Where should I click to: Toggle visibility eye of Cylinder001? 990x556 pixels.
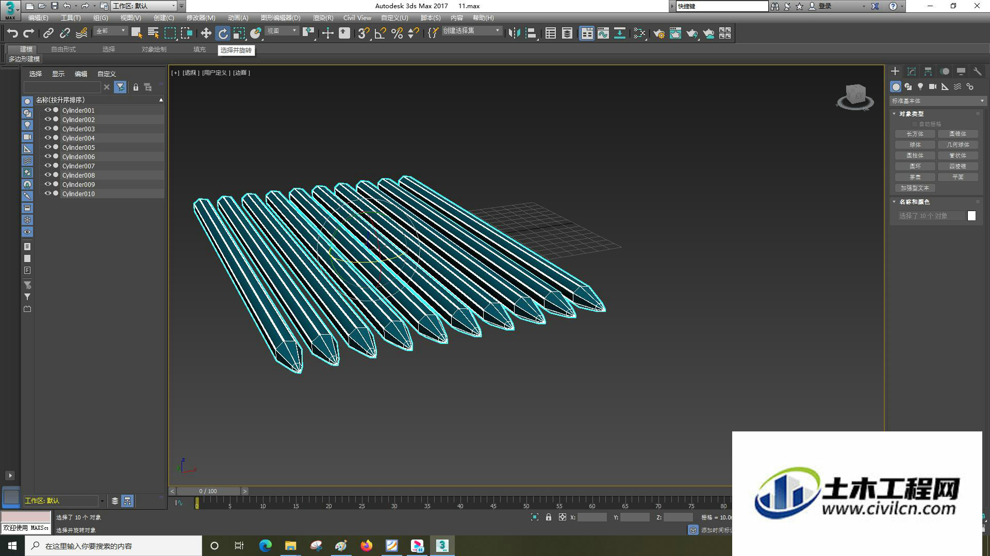[x=47, y=110]
